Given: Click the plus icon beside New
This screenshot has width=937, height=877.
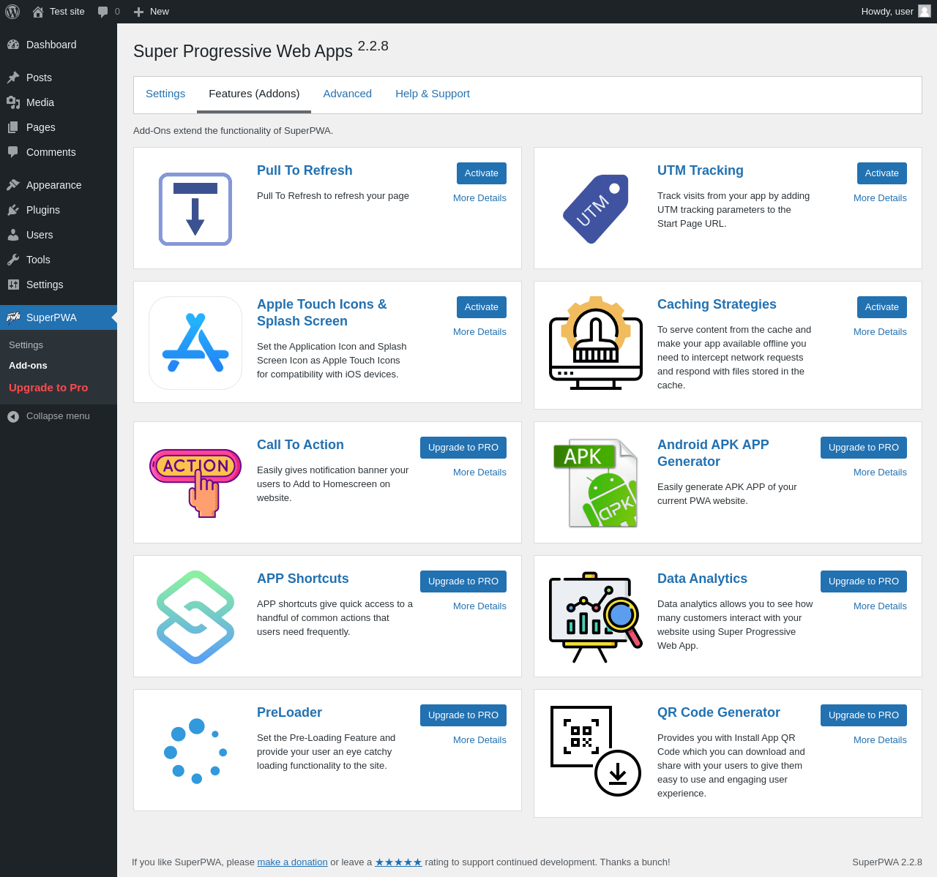Looking at the screenshot, I should [138, 12].
